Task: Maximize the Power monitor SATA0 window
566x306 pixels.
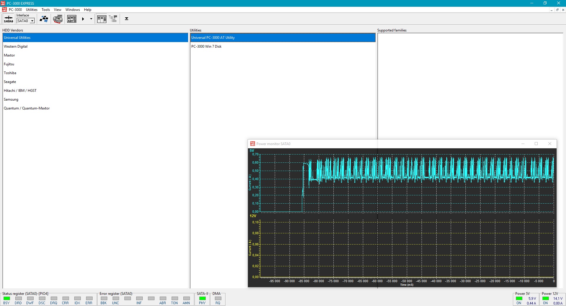Action: 536,144
